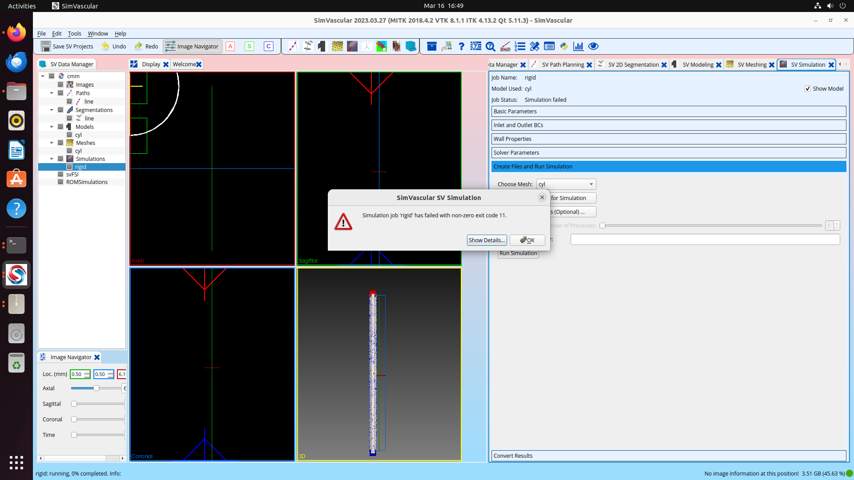Image resolution: width=854 pixels, height=480 pixels.
Task: Open the File menu
Action: [x=41, y=33]
